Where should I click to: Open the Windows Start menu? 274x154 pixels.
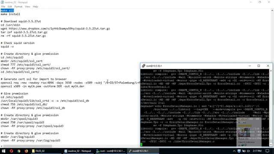pyautogui.click(x=3, y=151)
